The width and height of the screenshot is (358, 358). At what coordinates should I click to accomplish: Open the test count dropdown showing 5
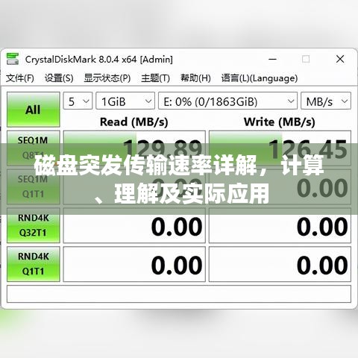(78, 101)
